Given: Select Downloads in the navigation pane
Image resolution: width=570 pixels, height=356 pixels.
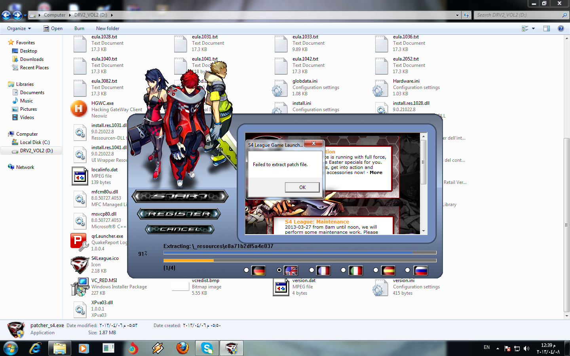Looking at the screenshot, I should click(x=32, y=59).
